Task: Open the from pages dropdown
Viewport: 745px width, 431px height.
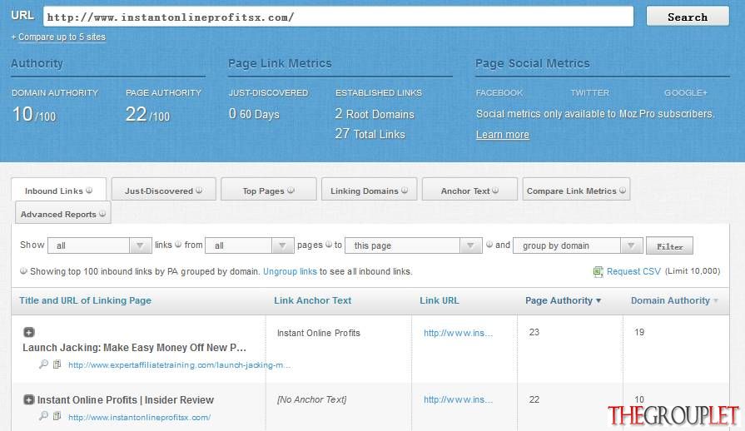Action: point(250,245)
